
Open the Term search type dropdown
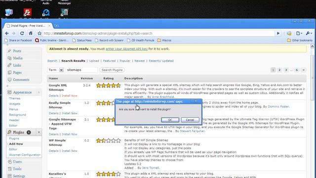(56, 70)
